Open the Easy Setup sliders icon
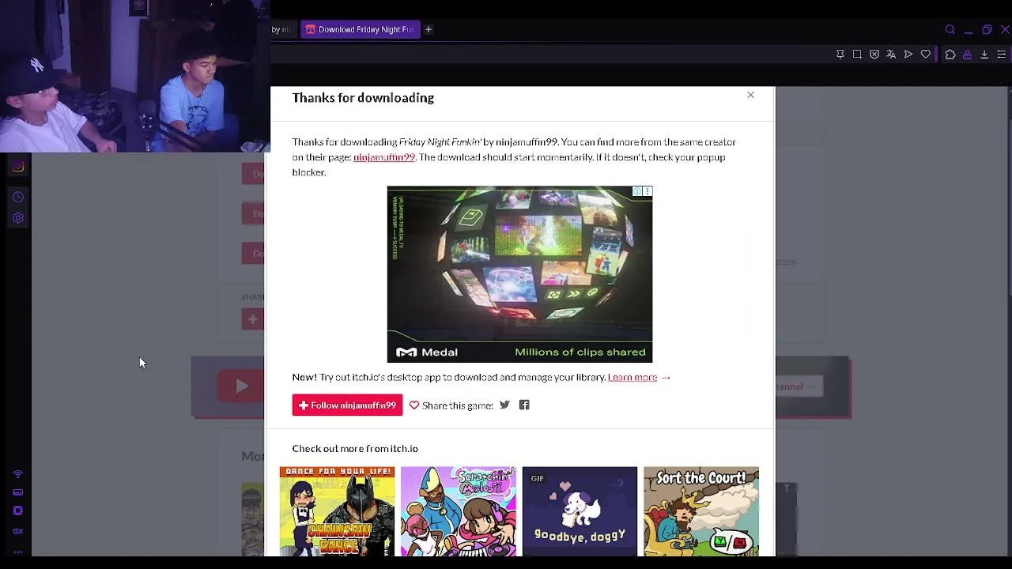The height and width of the screenshot is (569, 1012). (x=1001, y=55)
